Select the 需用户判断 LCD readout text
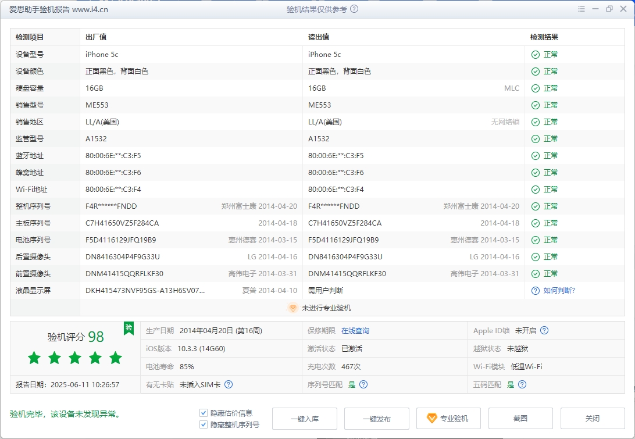Image resolution: width=635 pixels, height=439 pixels. pyautogui.click(x=326, y=291)
